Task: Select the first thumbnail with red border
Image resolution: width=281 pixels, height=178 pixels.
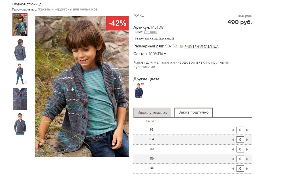Action: (x=20, y=25)
